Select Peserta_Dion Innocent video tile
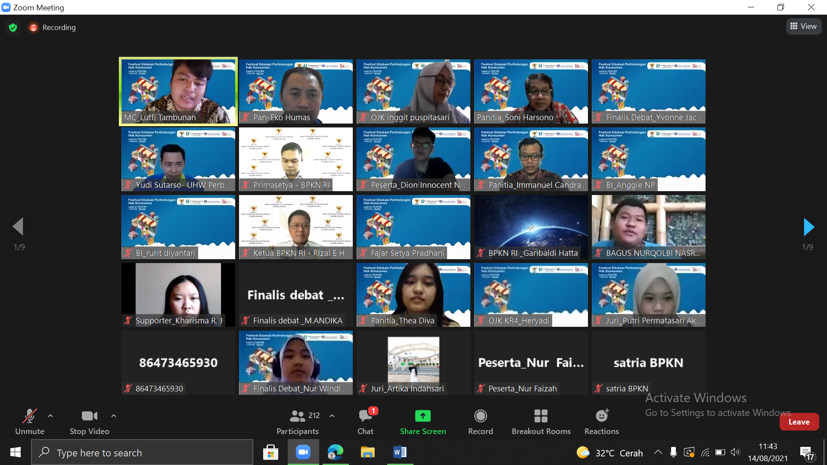The width and height of the screenshot is (827, 465). [x=413, y=159]
